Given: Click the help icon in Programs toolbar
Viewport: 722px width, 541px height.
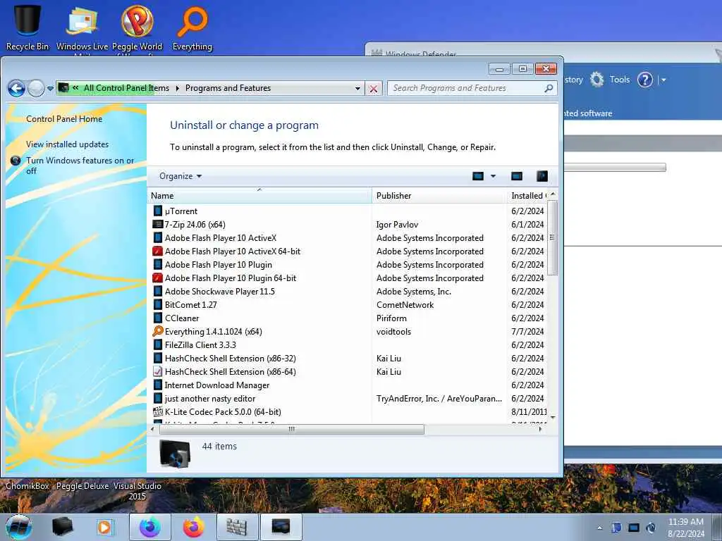Looking at the screenshot, I should tap(542, 176).
